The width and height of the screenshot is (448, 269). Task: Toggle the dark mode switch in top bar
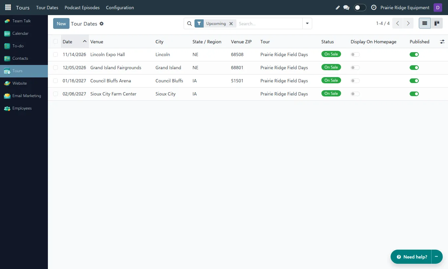pos(360,7)
